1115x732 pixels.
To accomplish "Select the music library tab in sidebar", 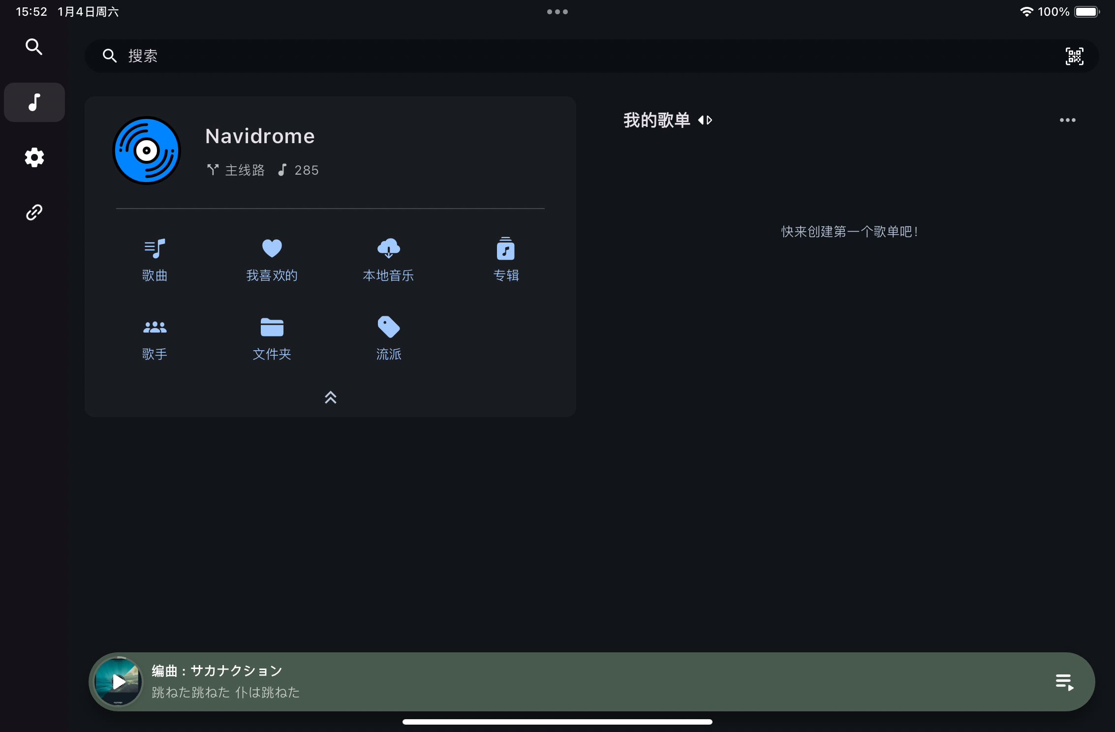I will tap(34, 102).
